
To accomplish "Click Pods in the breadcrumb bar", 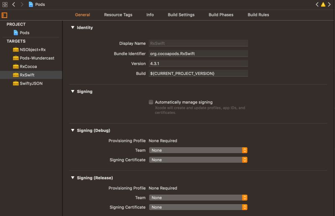I will tap(40, 5).
